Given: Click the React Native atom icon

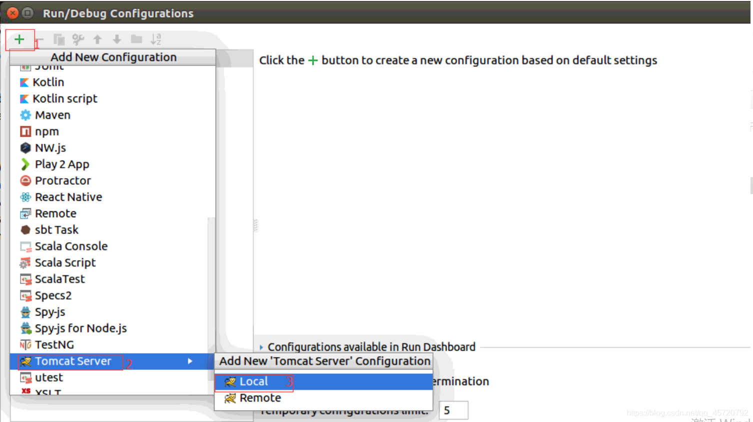Looking at the screenshot, I should (25, 197).
